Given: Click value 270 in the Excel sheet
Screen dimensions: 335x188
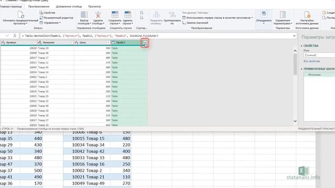Looking at the screenshot, I should (121, 183).
